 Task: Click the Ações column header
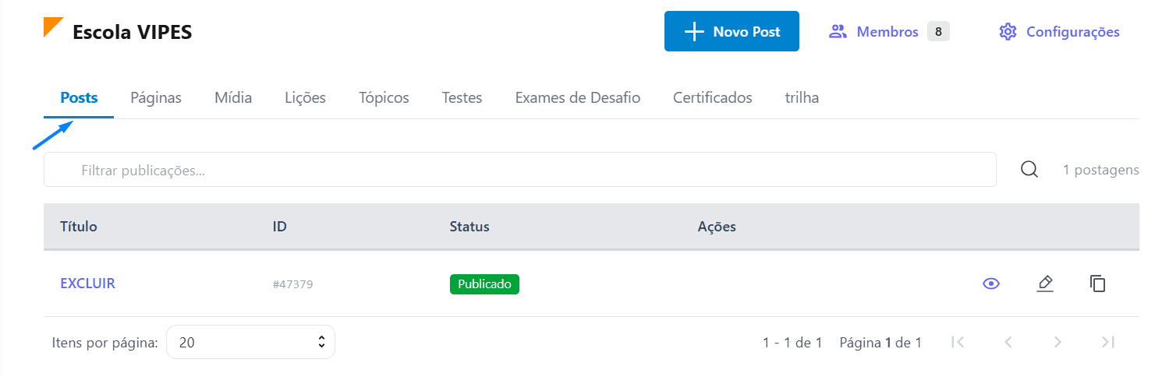717,227
